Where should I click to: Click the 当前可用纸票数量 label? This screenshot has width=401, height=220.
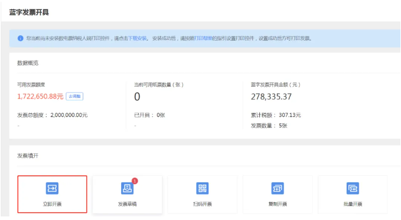159,84
